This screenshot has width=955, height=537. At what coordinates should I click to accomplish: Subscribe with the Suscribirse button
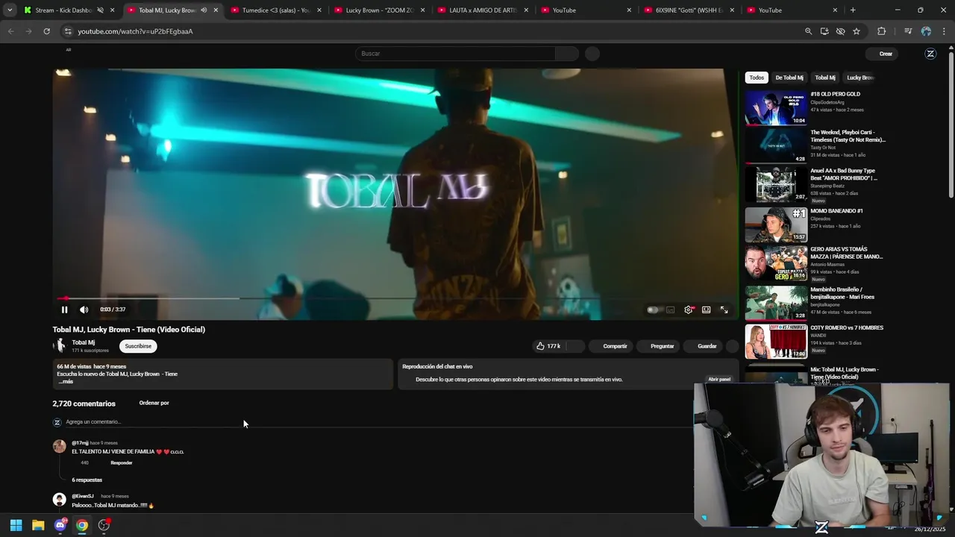[138, 346]
